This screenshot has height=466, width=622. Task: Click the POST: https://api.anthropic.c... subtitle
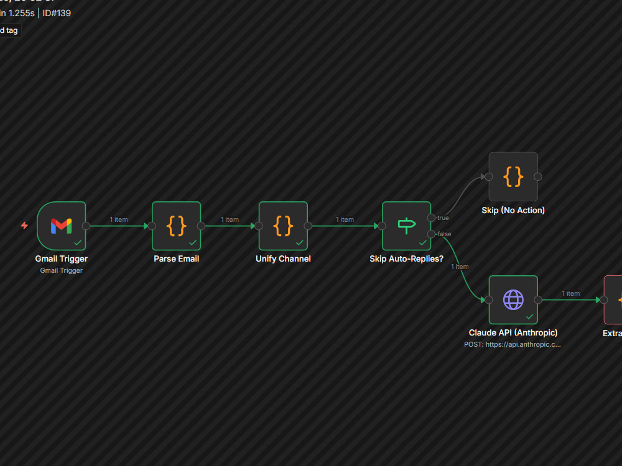click(x=513, y=344)
